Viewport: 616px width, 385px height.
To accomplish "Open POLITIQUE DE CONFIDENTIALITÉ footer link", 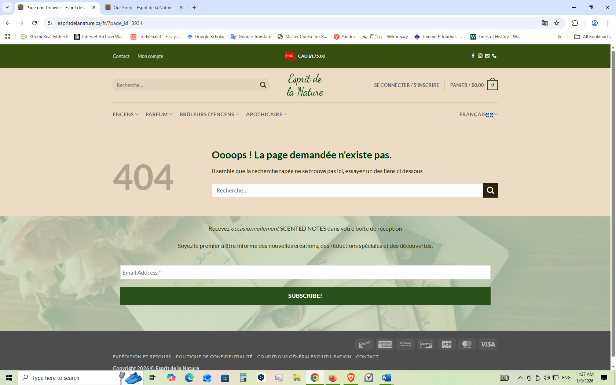I will [214, 357].
